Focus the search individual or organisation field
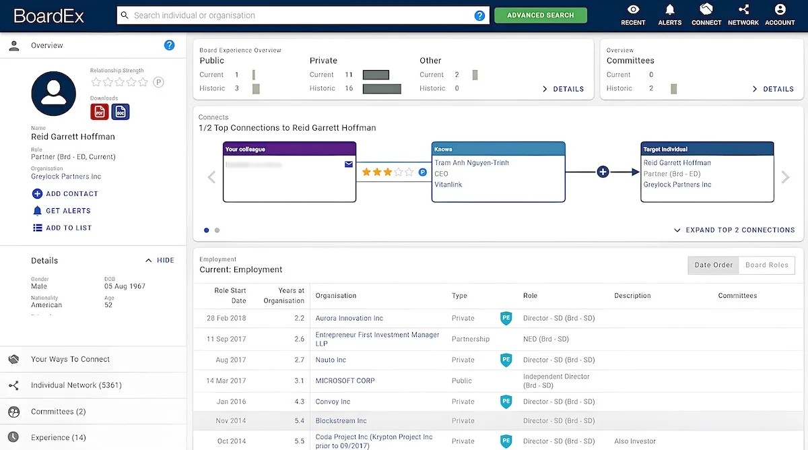This screenshot has height=450, width=808. click(302, 15)
